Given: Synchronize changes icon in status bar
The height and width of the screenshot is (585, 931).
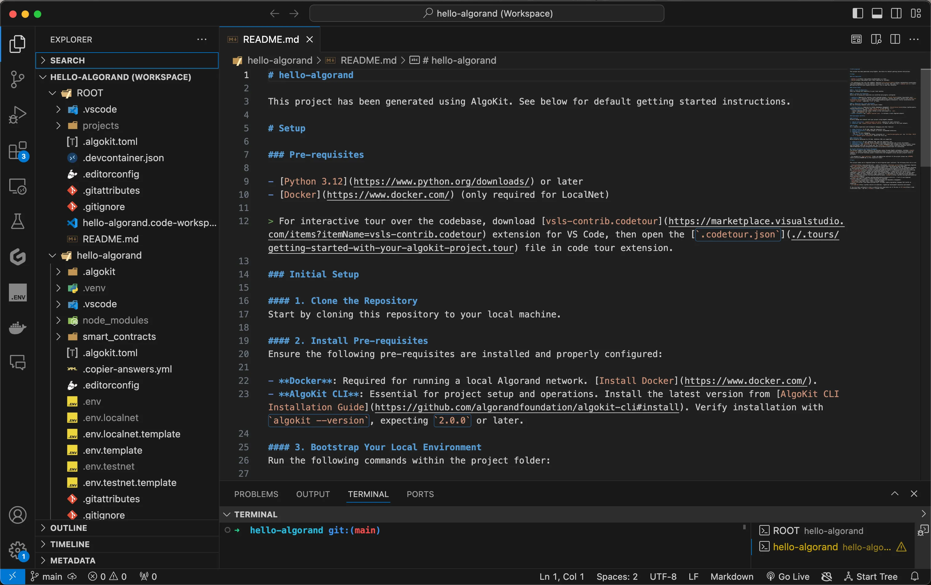Looking at the screenshot, I should (72, 576).
